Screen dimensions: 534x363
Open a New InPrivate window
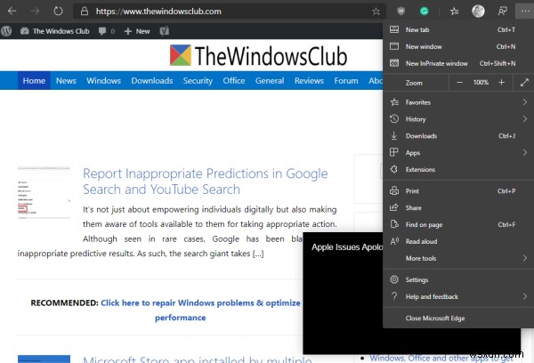point(458,63)
